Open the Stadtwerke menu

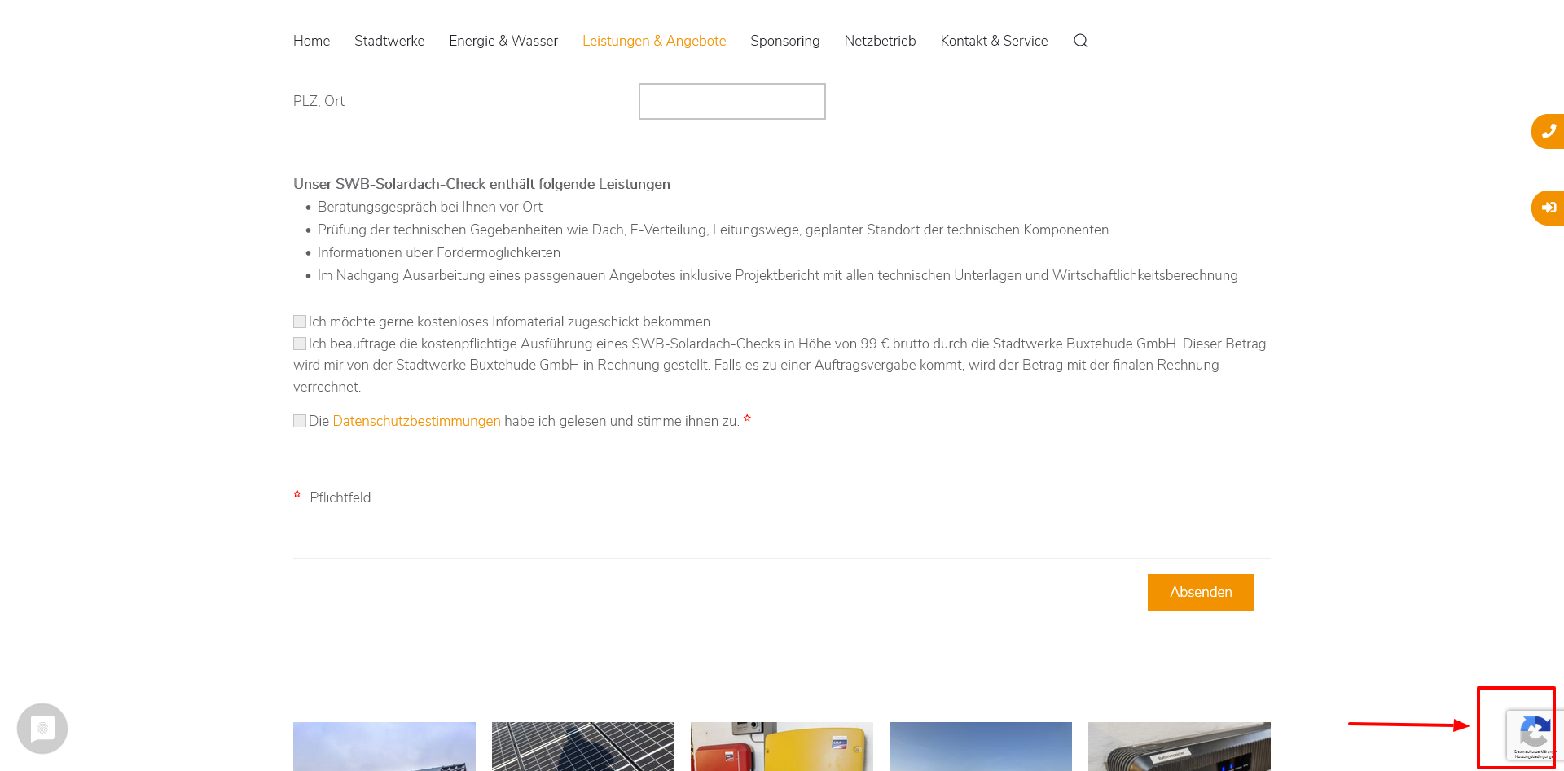point(389,41)
